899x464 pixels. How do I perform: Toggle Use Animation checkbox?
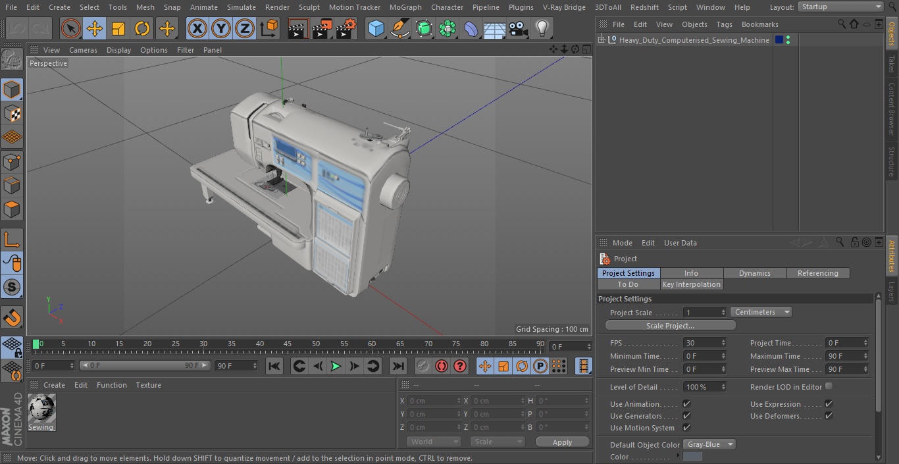pyautogui.click(x=686, y=403)
